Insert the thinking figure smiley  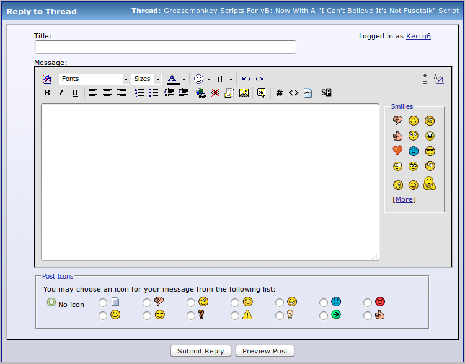pyautogui.click(x=430, y=183)
